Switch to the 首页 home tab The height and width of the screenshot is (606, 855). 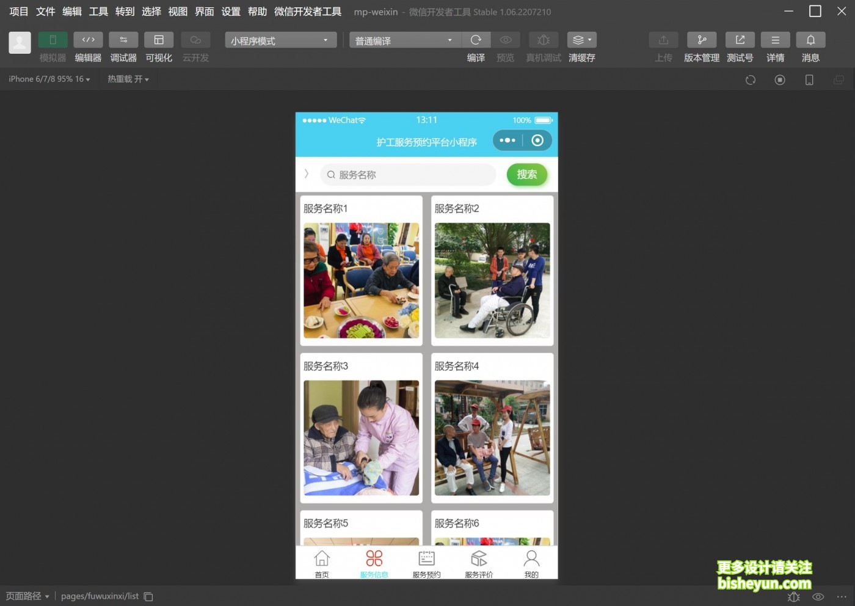322,564
